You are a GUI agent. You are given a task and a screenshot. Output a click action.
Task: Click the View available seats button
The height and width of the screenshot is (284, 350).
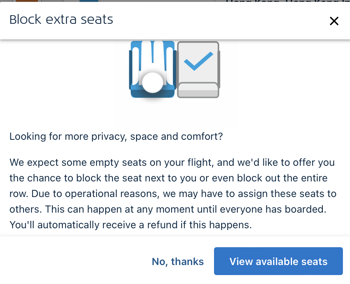coord(278,261)
